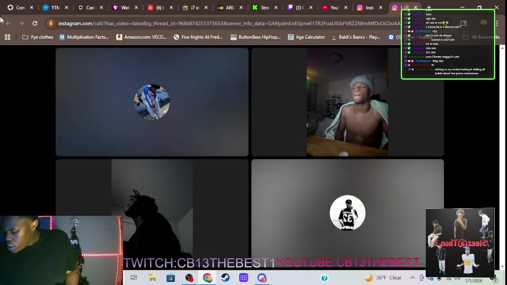This screenshot has width=507, height=285.
Task: Expand the 'All Bookmarks' folder
Action: coord(481,37)
